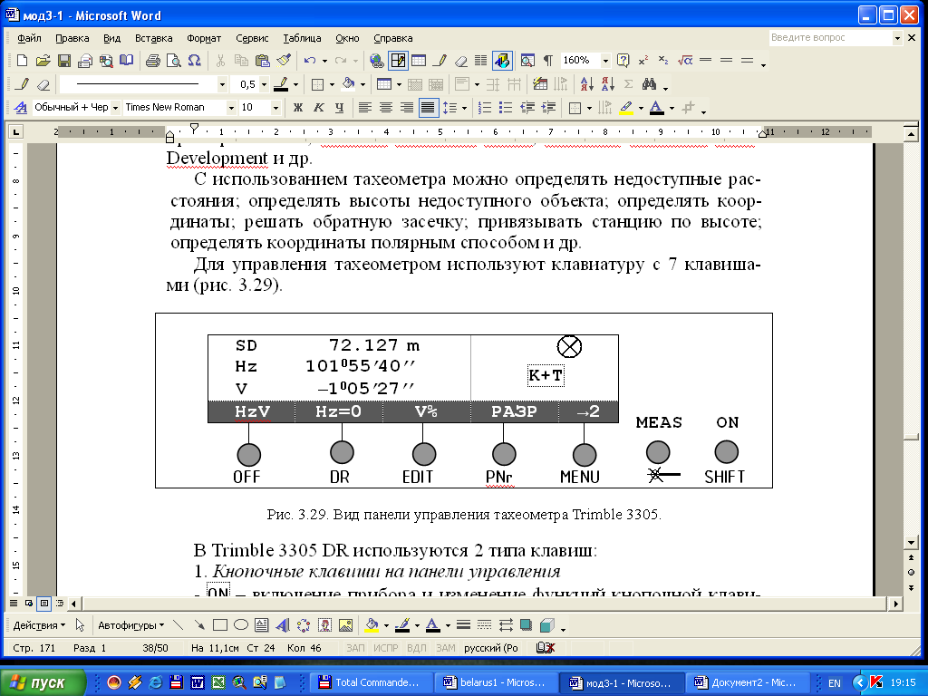
Task: Select the table eraser on the Standard toolbar
Action: pyautogui.click(x=460, y=61)
